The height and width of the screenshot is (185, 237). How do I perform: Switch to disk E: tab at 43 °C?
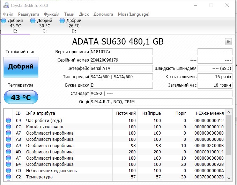[x=15, y=26]
